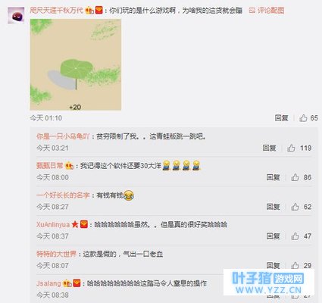Open the lotus leaf game image thumbnail
Screen dimensions: 322x303
click(x=76, y=65)
